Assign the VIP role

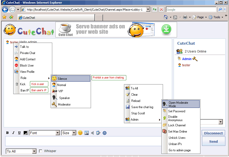[x=71, y=91]
